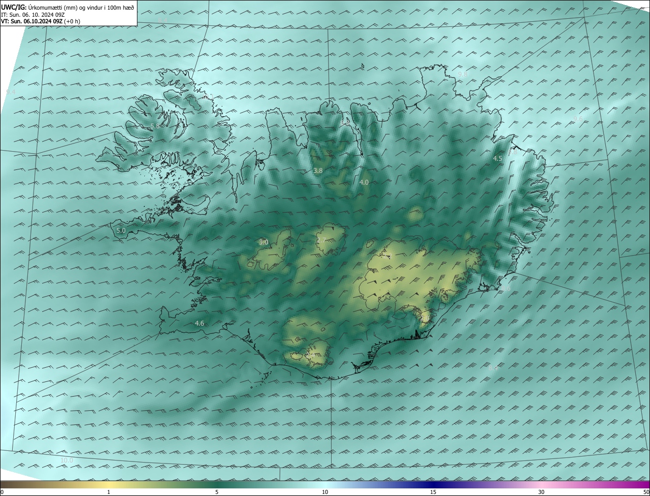This screenshot has width=650, height=496.
Task: Click the 10 tick on the color scale
Action: click(325, 492)
